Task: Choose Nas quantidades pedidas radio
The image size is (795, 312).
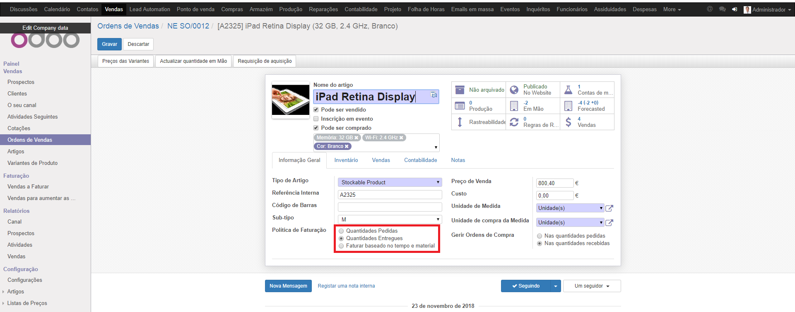Action: pos(540,236)
